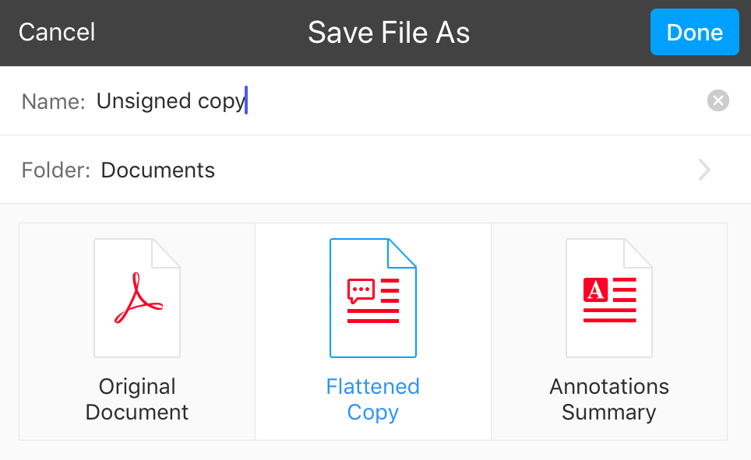The image size is (751, 460).
Task: Tap the red letter A glyph on Annotations Summary
Action: pyautogui.click(x=595, y=290)
